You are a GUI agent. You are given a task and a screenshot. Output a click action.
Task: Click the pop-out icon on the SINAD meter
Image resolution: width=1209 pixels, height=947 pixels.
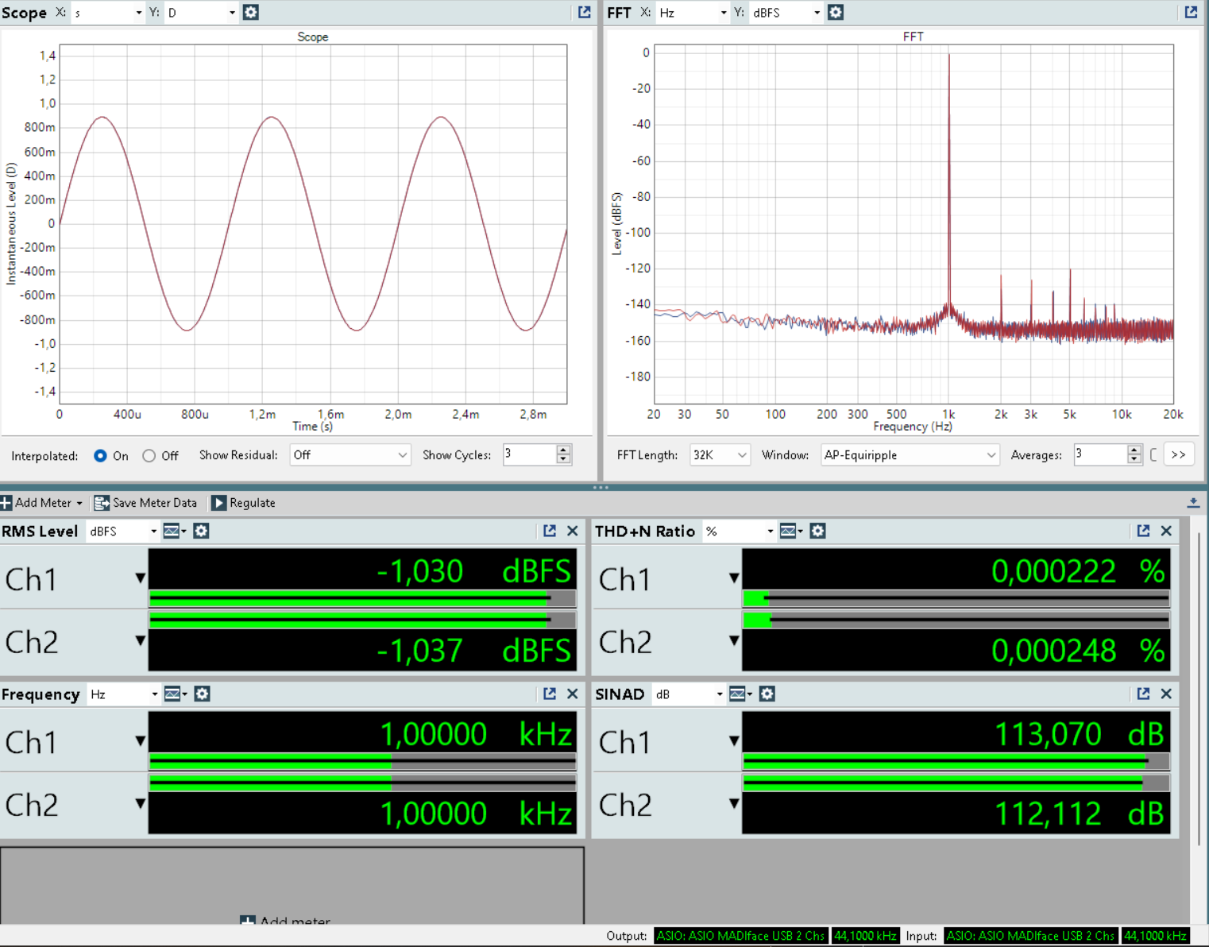1143,694
